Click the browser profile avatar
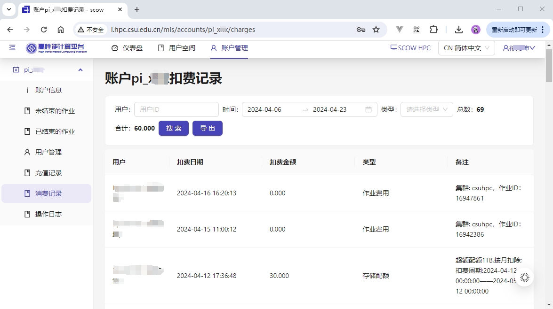Image resolution: width=553 pixels, height=309 pixels. (x=476, y=30)
